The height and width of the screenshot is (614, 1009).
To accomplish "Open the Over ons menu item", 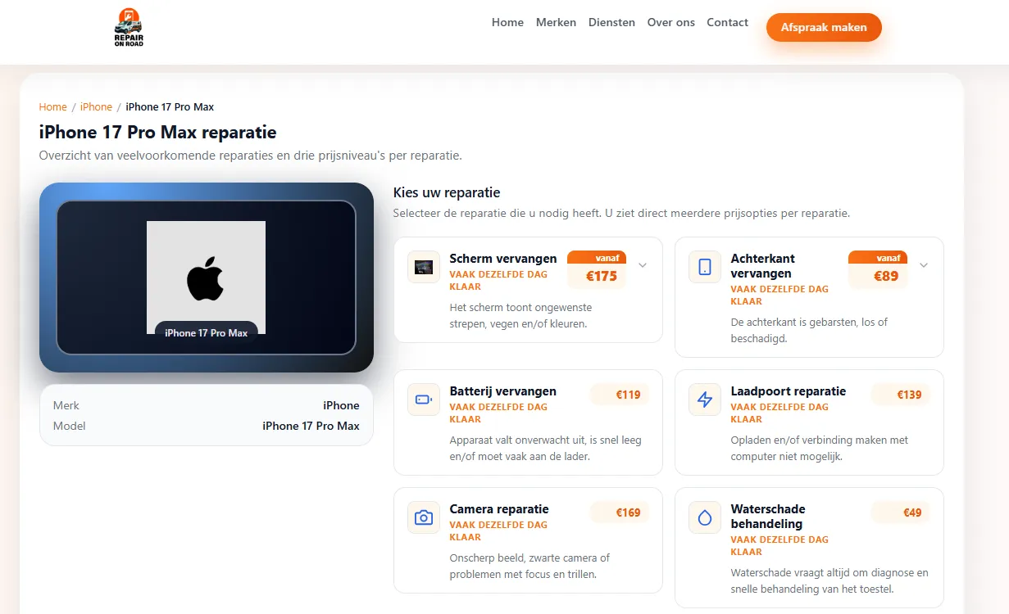I will (x=670, y=22).
